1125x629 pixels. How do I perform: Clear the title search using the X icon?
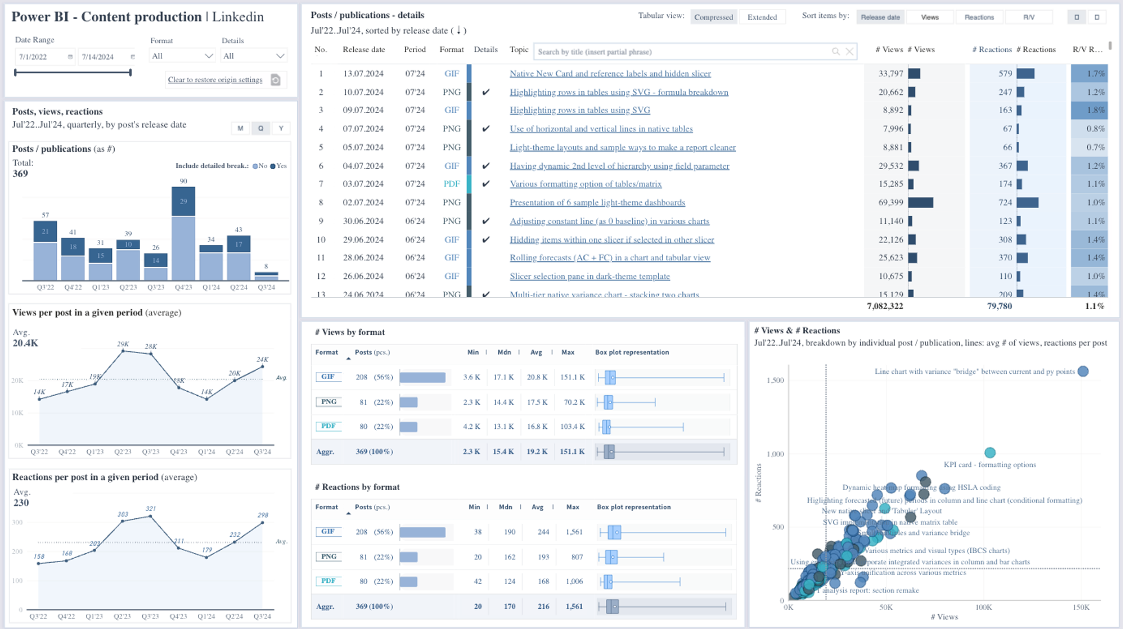click(850, 51)
